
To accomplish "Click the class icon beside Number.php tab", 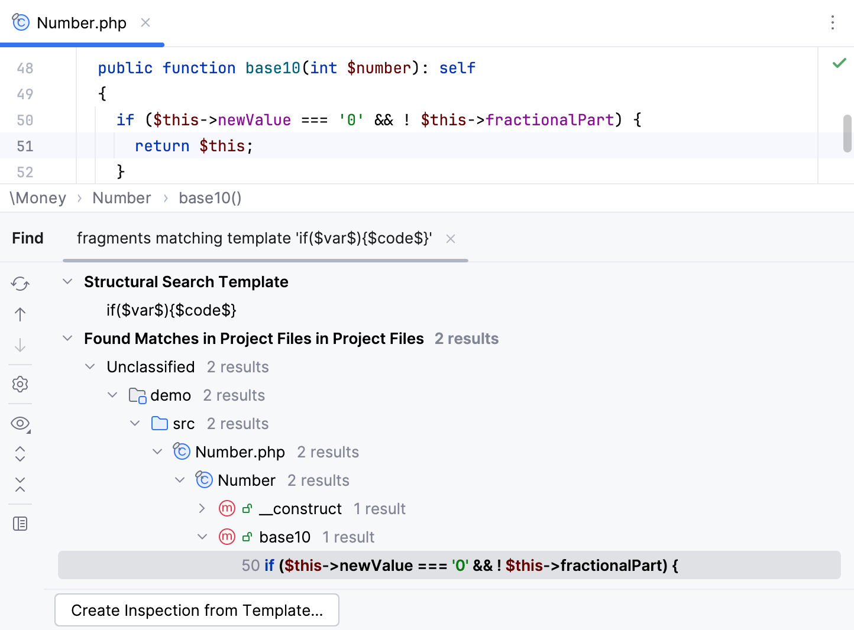I will (x=20, y=22).
